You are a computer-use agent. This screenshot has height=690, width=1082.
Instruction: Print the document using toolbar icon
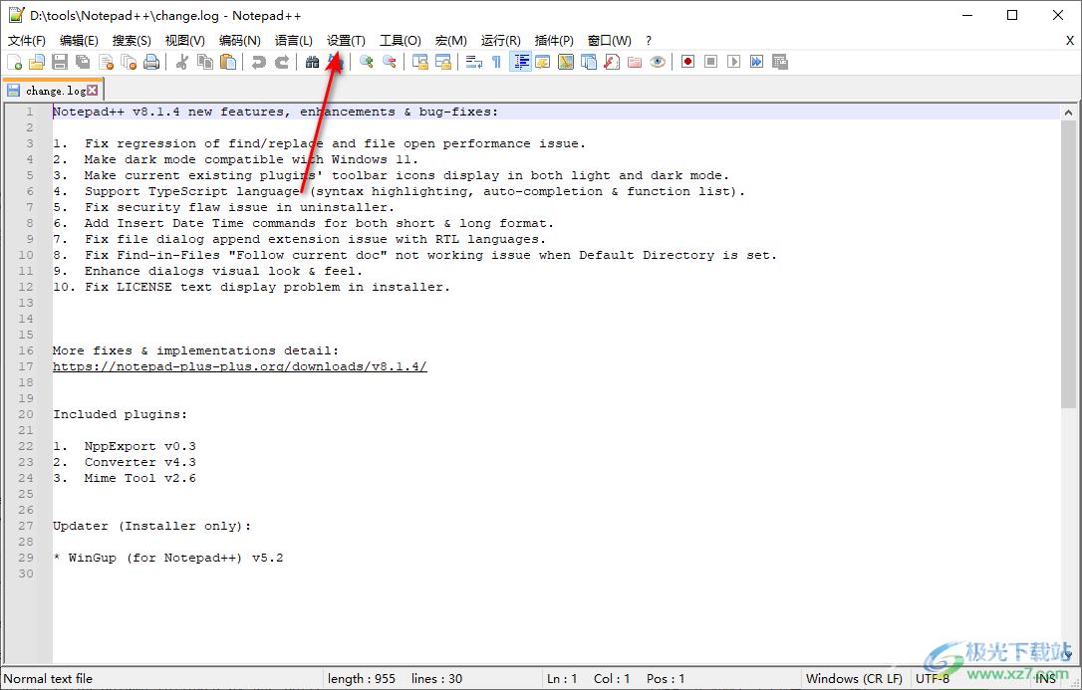pos(151,62)
